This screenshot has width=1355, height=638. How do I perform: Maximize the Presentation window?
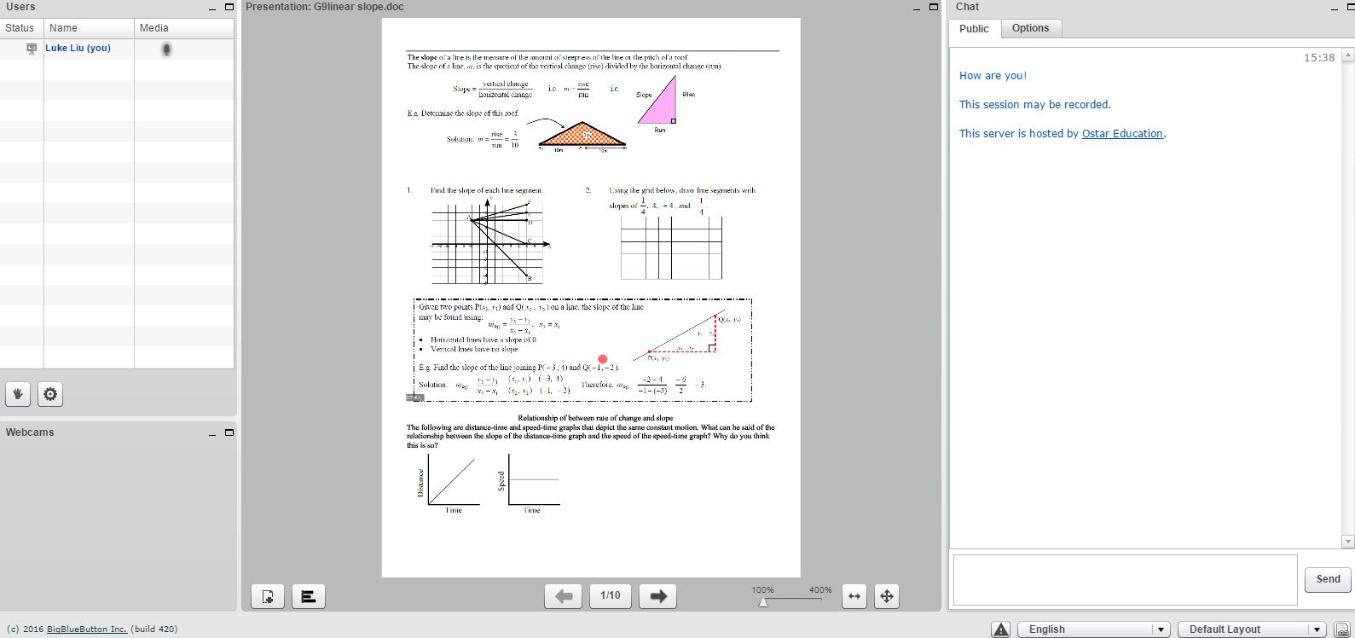pyautogui.click(x=933, y=7)
